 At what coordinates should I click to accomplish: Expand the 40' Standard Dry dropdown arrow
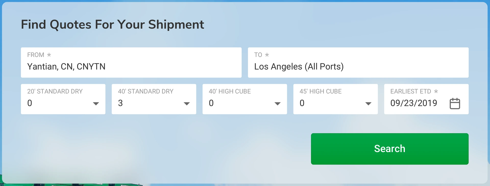(187, 104)
